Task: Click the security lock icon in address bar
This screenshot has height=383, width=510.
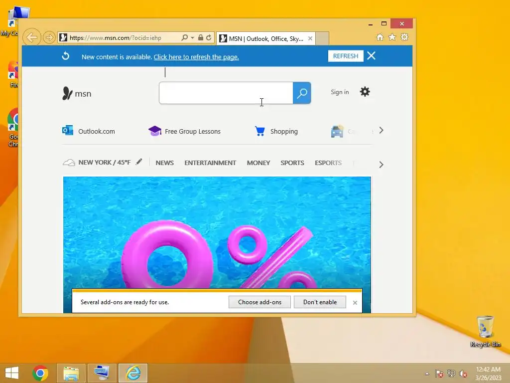Action: [201, 37]
